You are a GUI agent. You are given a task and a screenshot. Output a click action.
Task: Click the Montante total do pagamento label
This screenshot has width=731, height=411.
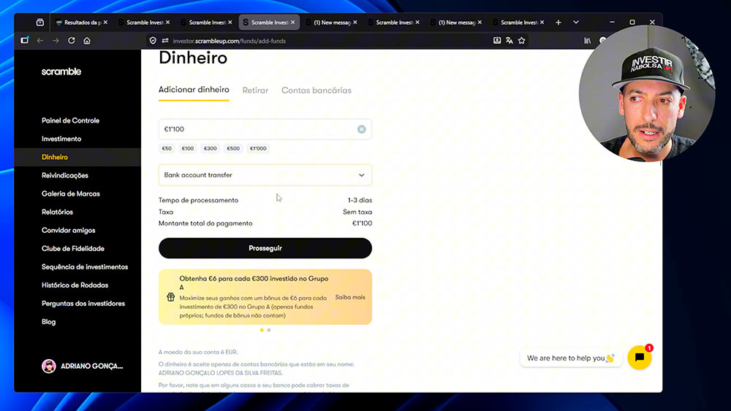pos(205,223)
